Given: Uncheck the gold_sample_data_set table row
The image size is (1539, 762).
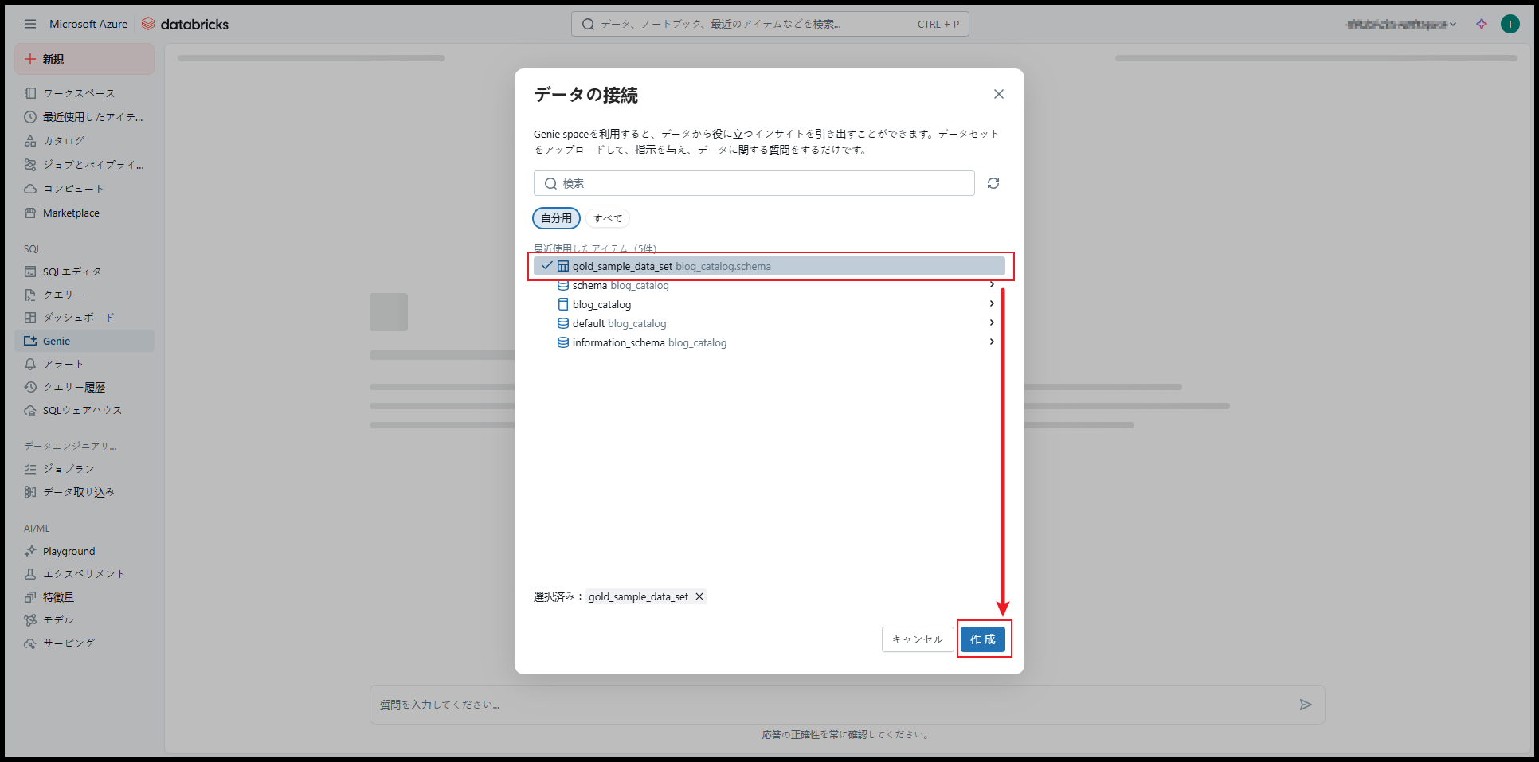Looking at the screenshot, I should [769, 266].
